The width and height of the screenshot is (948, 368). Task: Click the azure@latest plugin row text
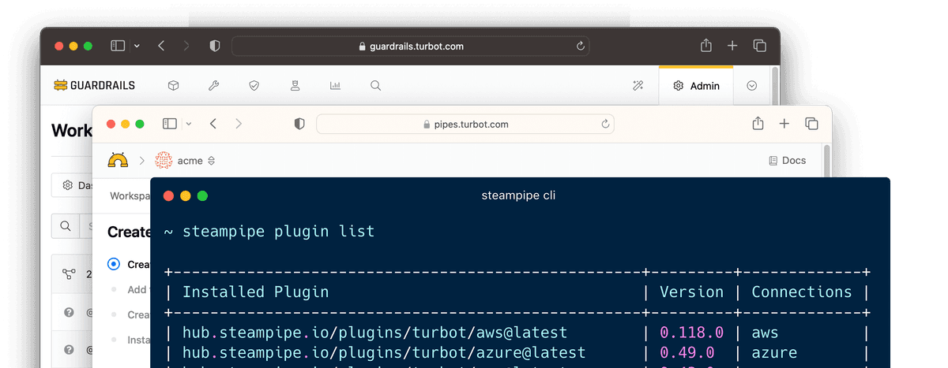coord(384,352)
